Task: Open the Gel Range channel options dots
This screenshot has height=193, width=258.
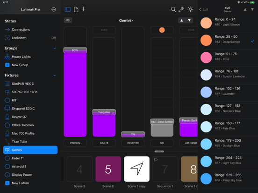Action: (188, 30)
